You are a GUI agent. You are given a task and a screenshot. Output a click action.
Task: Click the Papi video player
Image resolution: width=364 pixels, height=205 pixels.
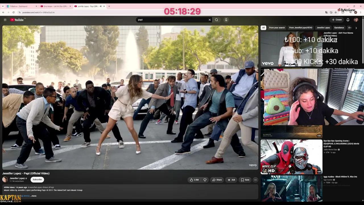point(130,98)
